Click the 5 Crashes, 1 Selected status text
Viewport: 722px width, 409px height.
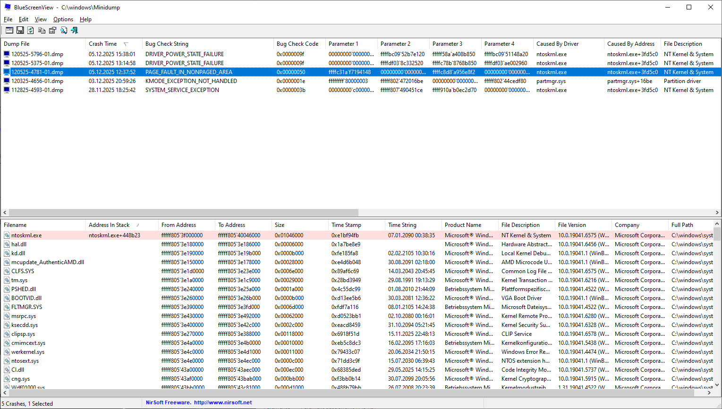[27, 404]
